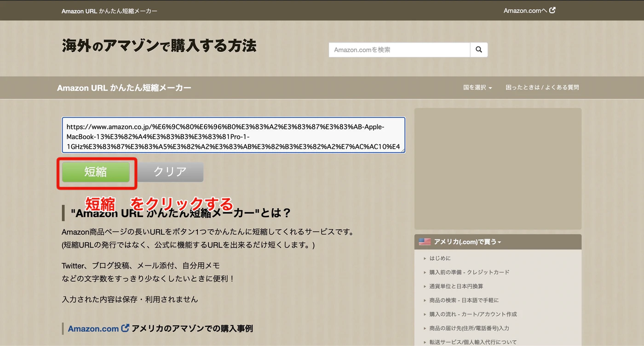The height and width of the screenshot is (346, 644).
Task: Click the Amazon.com link above 購入事例
Action: (x=93, y=329)
